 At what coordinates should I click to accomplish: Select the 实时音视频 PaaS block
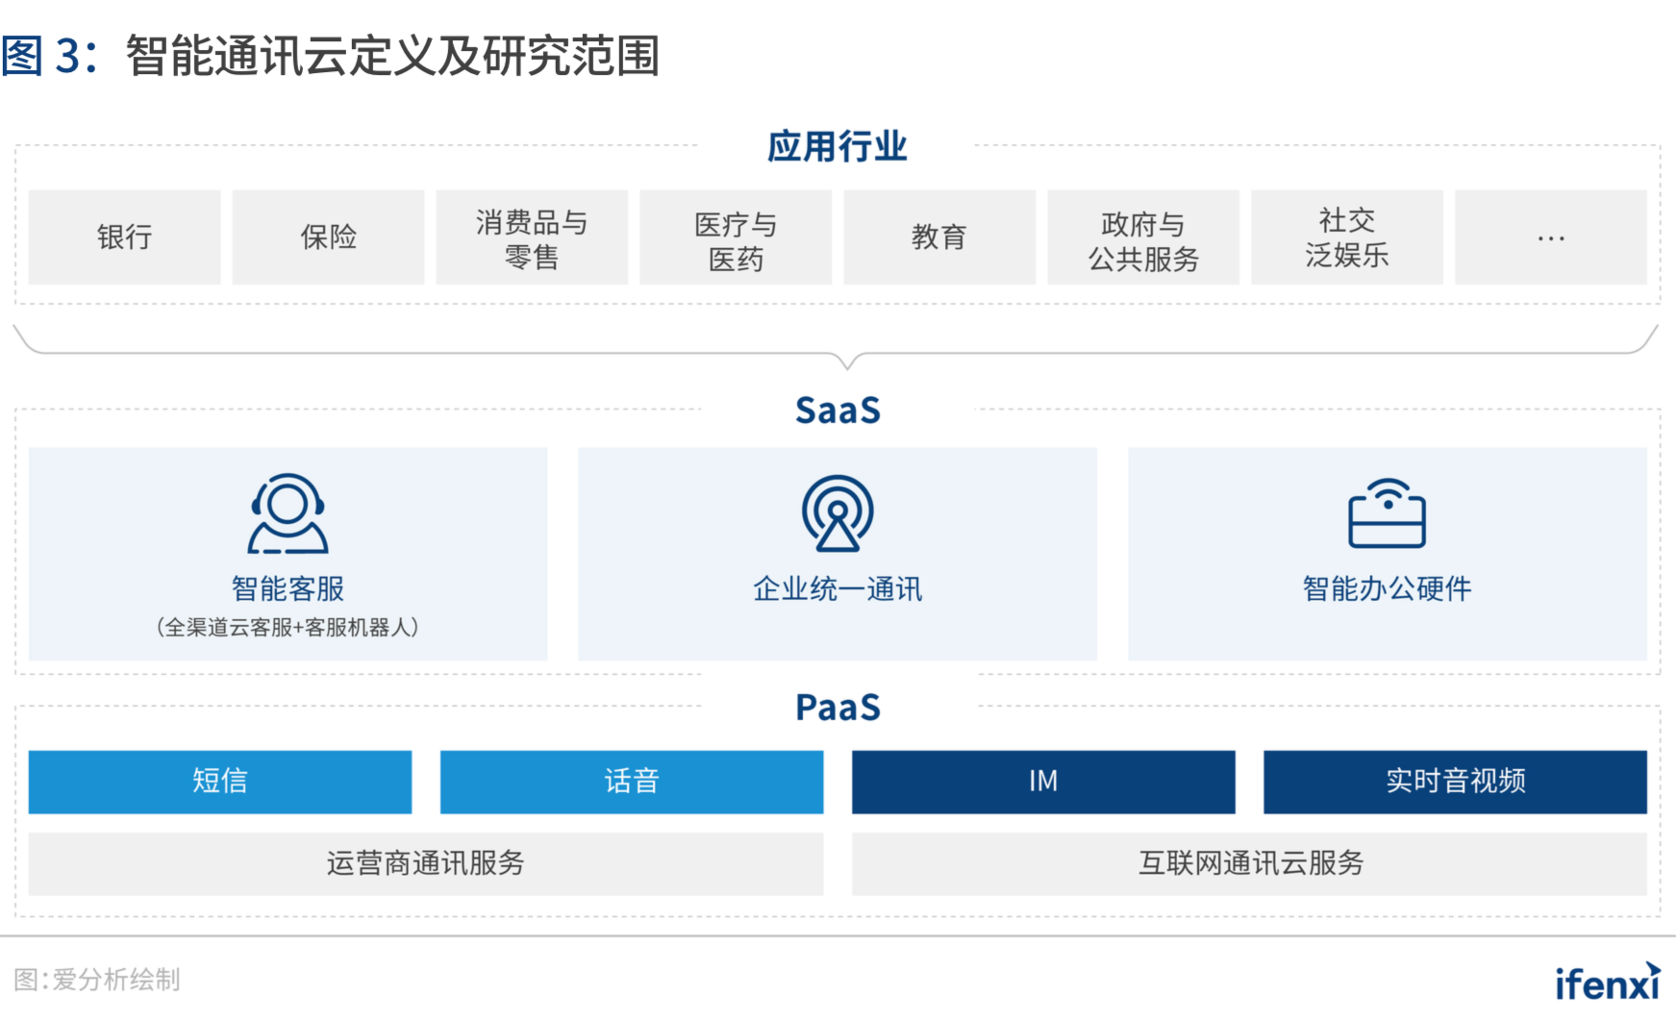[x=1455, y=782]
